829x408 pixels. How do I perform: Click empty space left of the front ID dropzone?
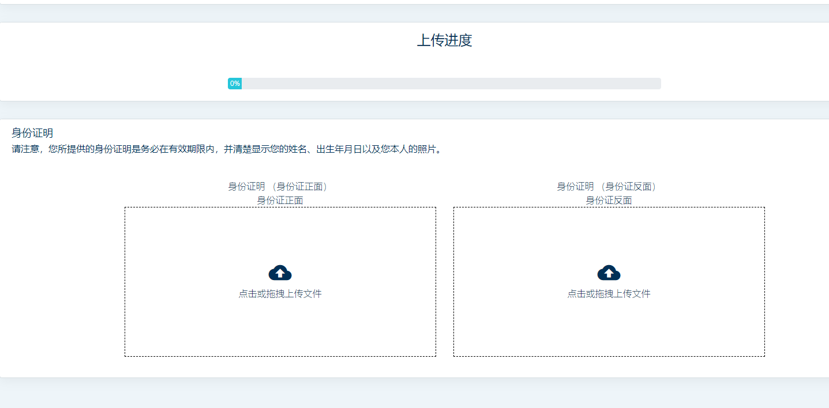[63, 281]
